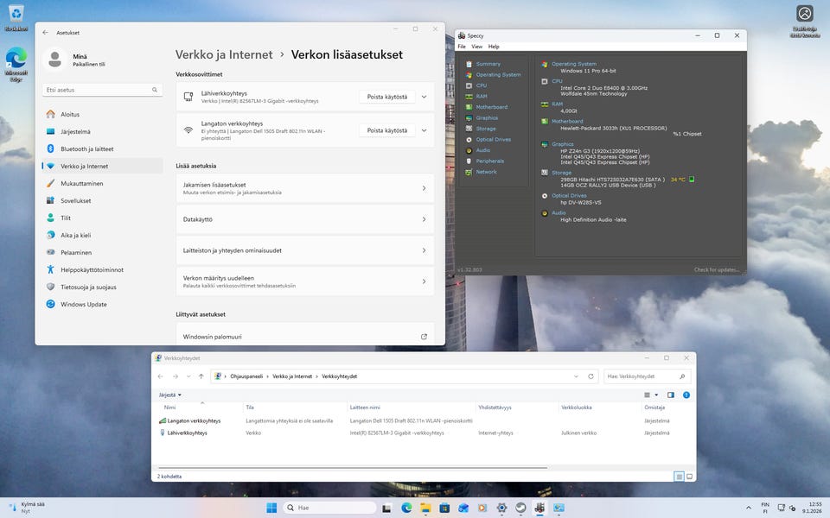Click the Etsi asetus search field
The image size is (830, 518).
[x=98, y=90]
